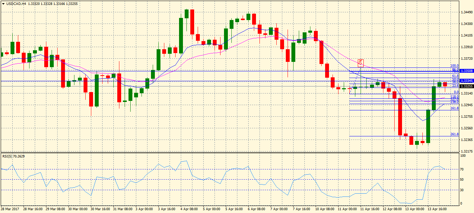Select the Fibonacci 261.8 level label
This screenshot has height=213, width=474.
point(455,134)
